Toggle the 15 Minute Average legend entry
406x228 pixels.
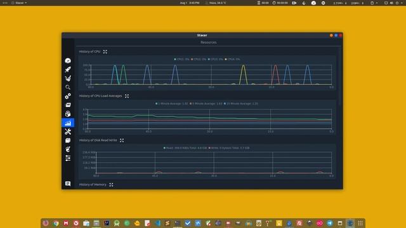[x=241, y=104]
